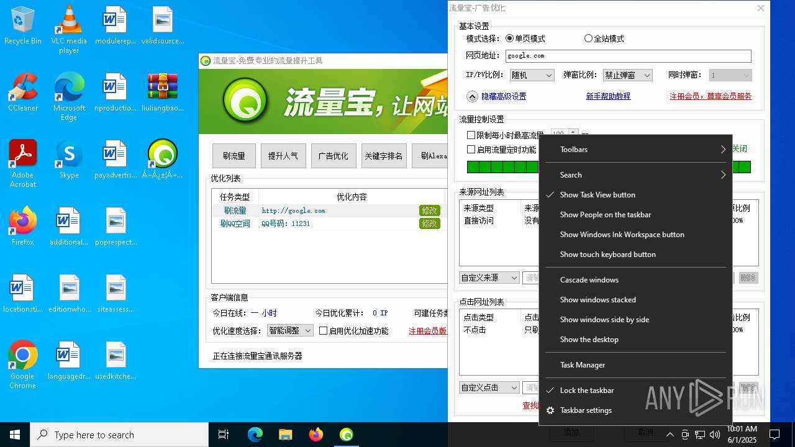795x447 pixels.
Task: Switch to 流量宝 app on the taskbar
Action: (x=347, y=435)
